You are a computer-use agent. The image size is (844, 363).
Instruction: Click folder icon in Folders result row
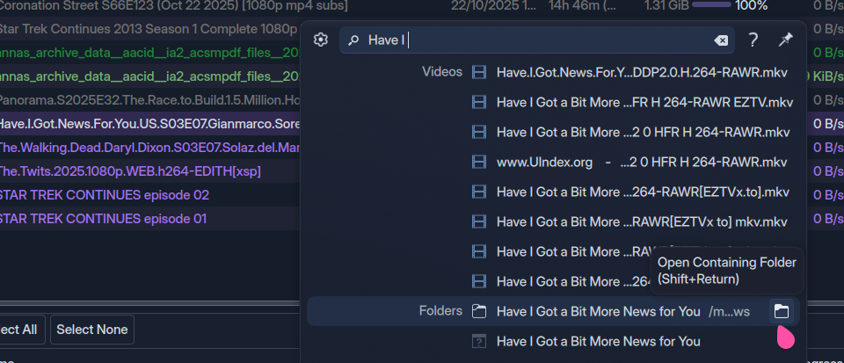coord(479,311)
